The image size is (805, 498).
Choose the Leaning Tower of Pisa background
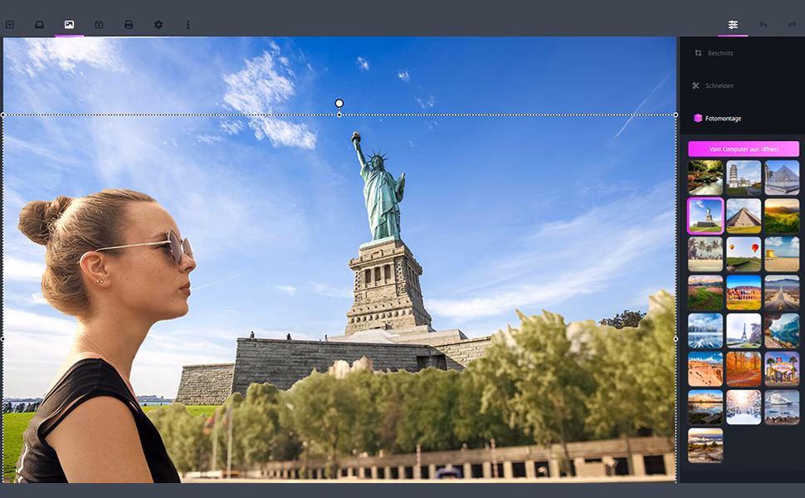[x=744, y=178]
